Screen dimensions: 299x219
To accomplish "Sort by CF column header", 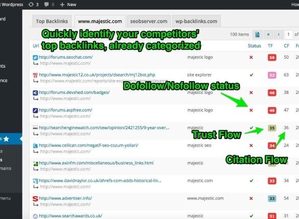I will tap(286, 46).
